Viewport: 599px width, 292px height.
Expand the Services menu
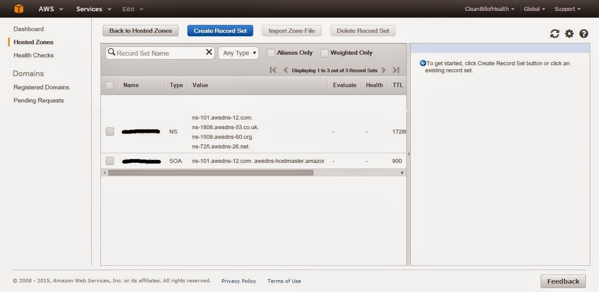point(94,9)
